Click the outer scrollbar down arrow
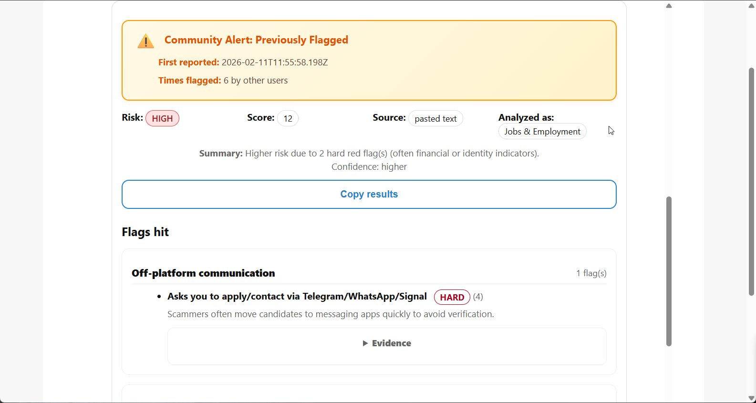The image size is (756, 403). point(752,398)
